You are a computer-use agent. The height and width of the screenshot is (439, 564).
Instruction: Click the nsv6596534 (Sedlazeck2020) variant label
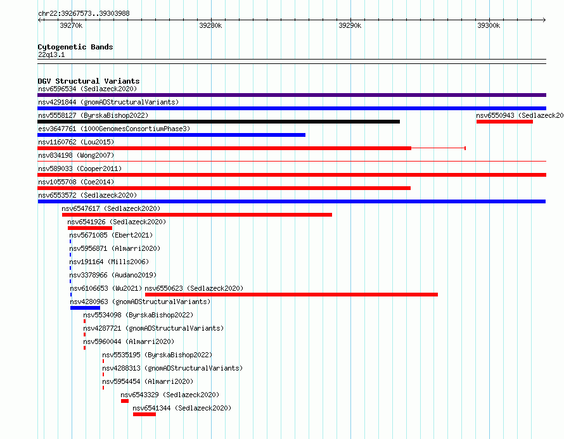click(87, 89)
